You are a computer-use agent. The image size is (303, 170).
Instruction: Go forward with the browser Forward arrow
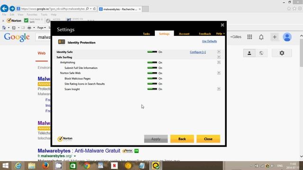(x=12, y=8)
